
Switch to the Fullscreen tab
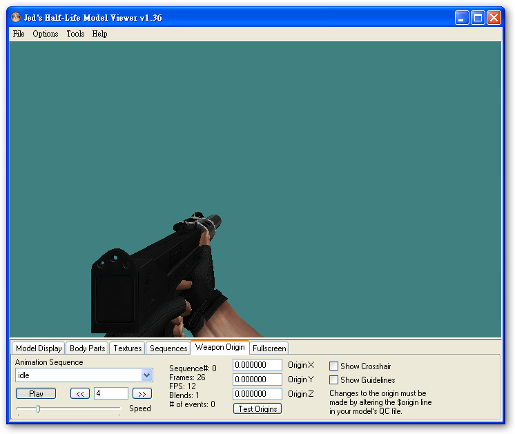click(269, 348)
